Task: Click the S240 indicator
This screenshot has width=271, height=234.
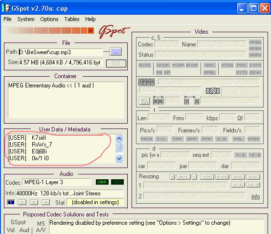Action: 255,72
